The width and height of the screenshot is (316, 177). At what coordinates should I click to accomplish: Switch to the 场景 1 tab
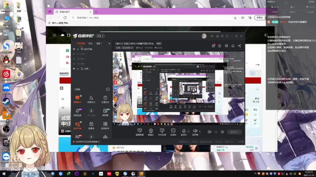(x=99, y=44)
